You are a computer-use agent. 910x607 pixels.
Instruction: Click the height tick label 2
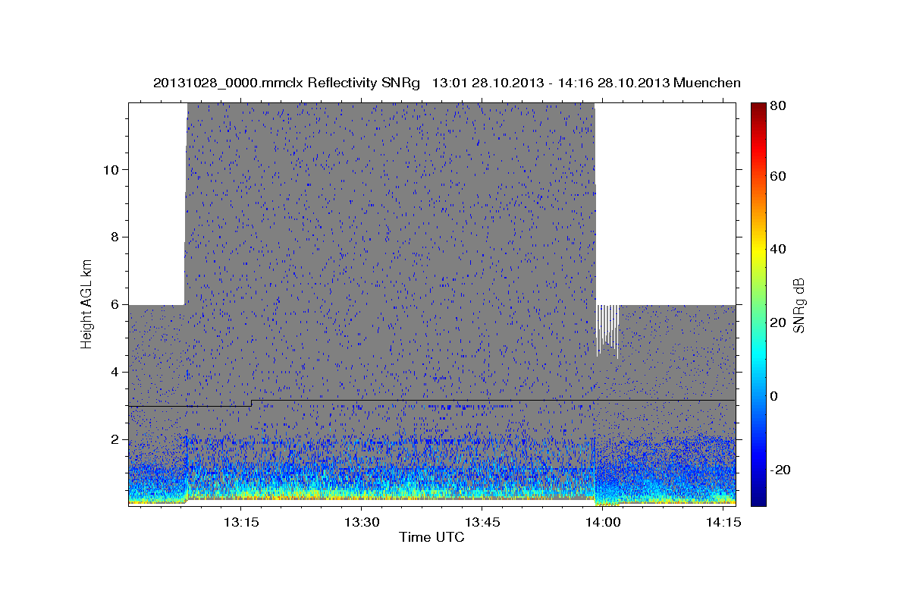coord(115,439)
